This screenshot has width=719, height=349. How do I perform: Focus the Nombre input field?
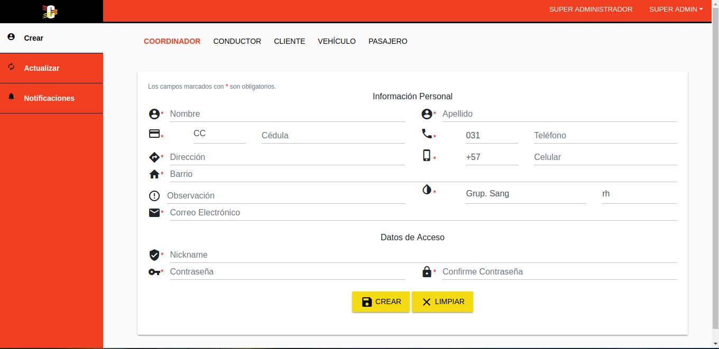288,114
